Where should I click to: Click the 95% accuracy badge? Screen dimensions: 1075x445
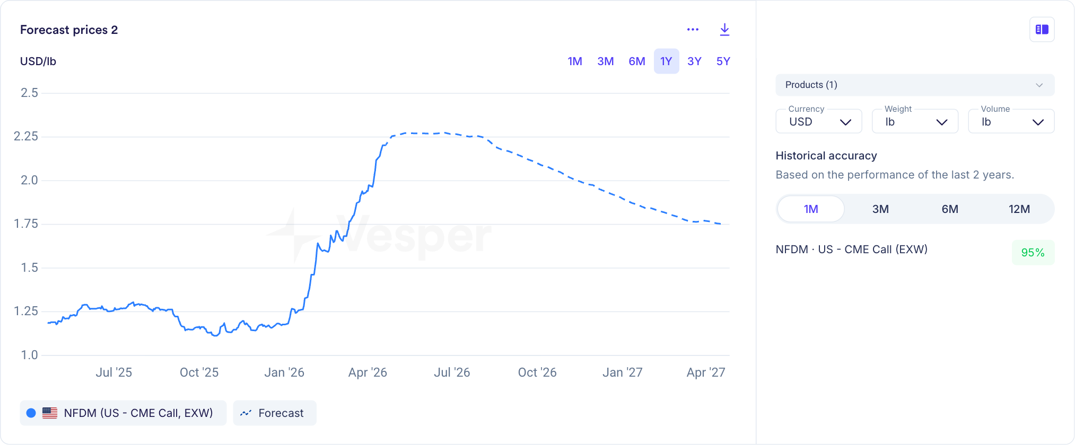(x=1033, y=253)
